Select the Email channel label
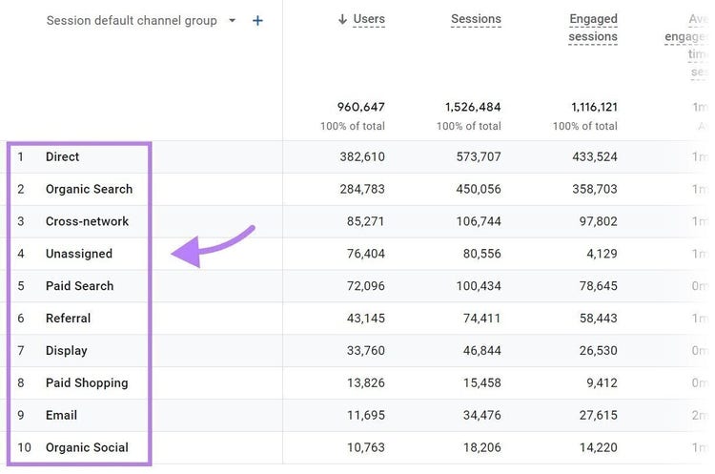The height and width of the screenshot is (474, 715). click(x=61, y=415)
